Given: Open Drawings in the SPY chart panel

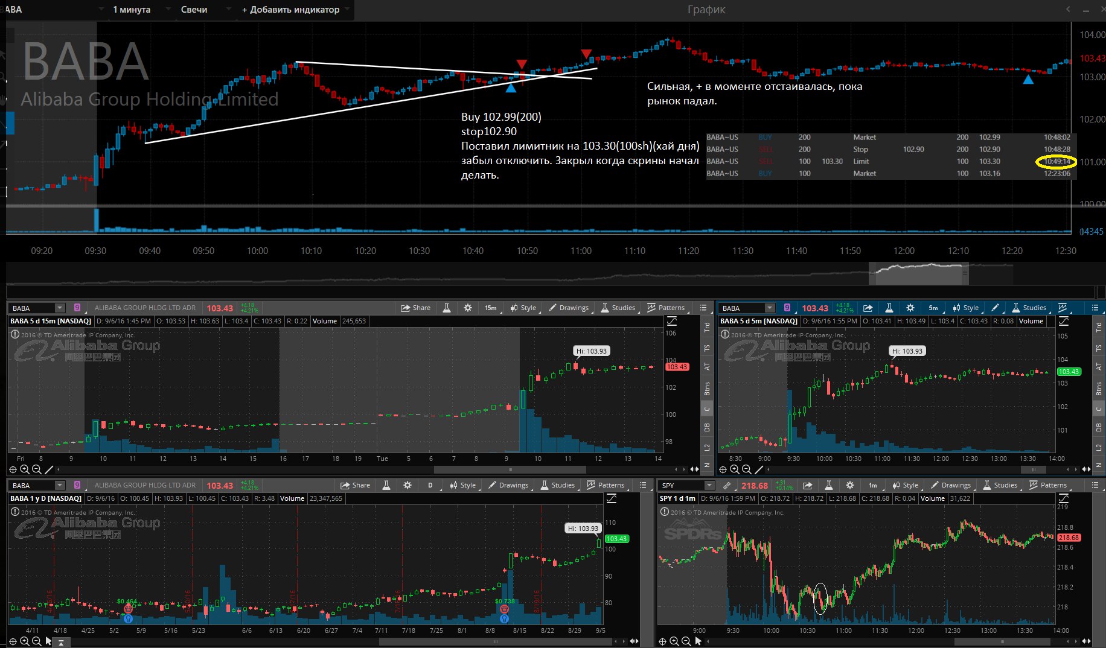Looking at the screenshot, I should [951, 485].
